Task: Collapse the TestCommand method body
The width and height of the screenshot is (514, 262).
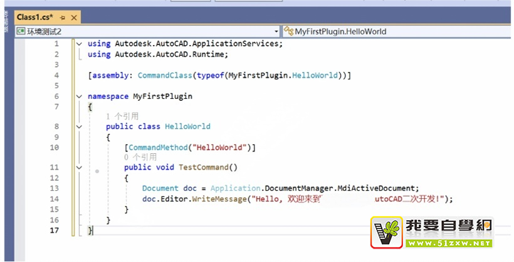Action: pyautogui.click(x=78, y=168)
